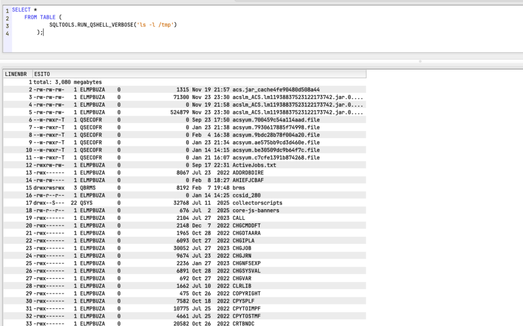
Task: Click the SELECT keyword in the editor
Action: [x=21, y=10]
